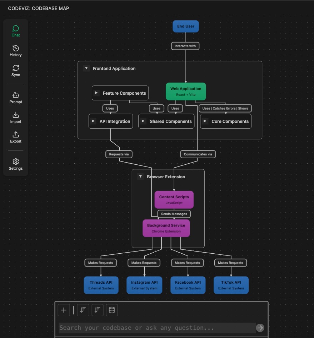
Task: Select the TikTok API node
Action: click(x=231, y=285)
